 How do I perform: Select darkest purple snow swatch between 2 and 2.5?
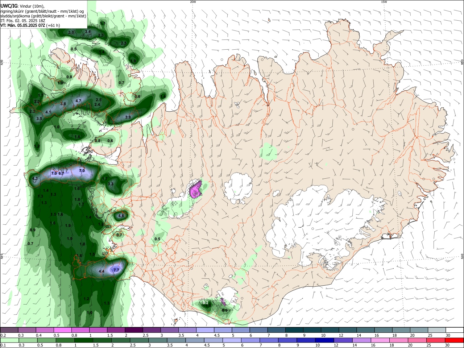(x=134, y=330)
